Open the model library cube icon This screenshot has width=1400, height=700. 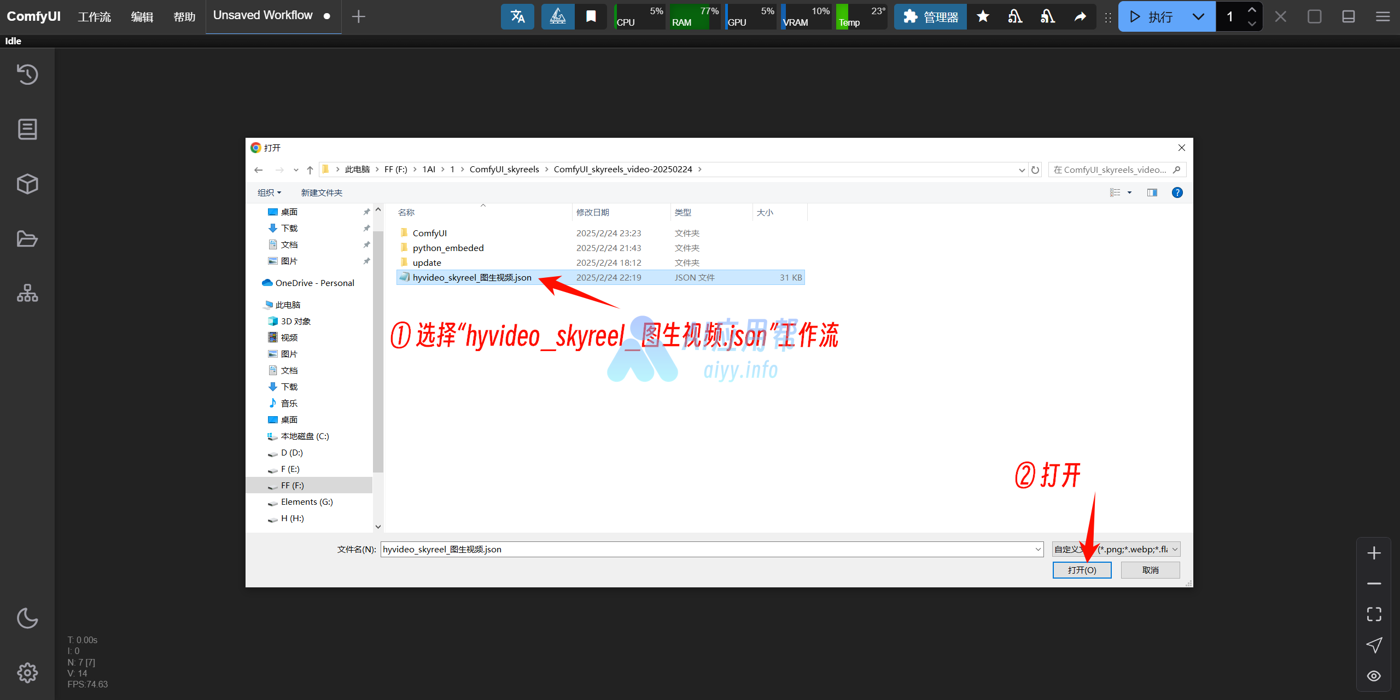[x=27, y=184]
